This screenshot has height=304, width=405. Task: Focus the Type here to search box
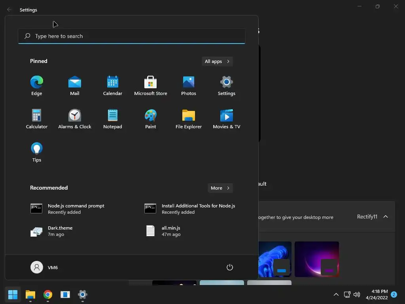[131, 36]
